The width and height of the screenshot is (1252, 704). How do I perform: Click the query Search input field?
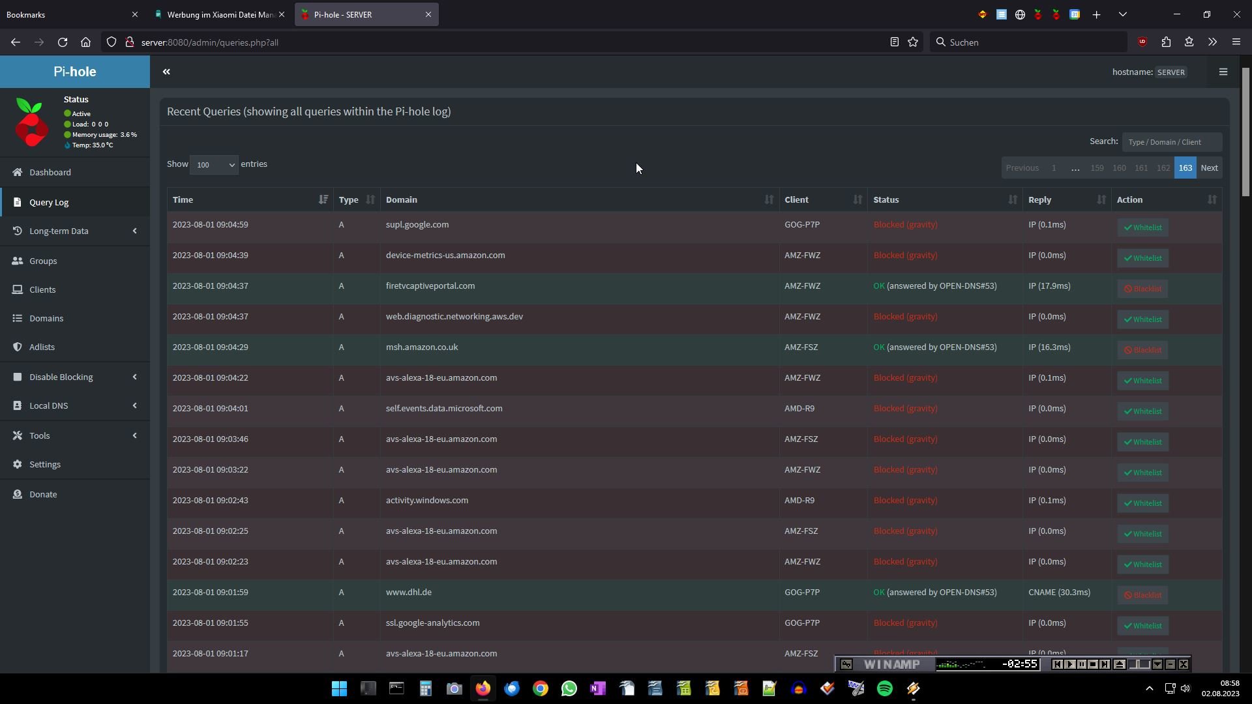coord(1171,142)
